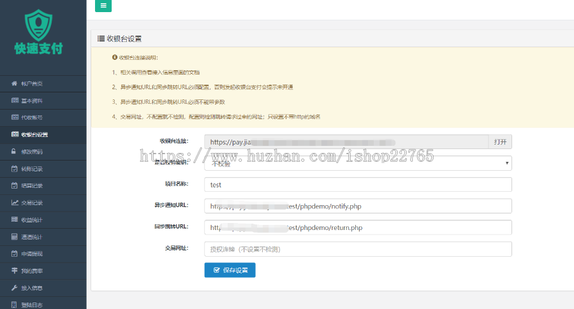
Task: Click the card icon beside 代收帐号
Action: (15, 117)
